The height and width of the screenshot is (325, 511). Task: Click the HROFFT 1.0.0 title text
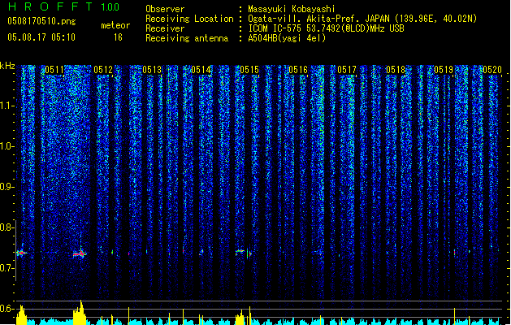pyautogui.click(x=63, y=6)
